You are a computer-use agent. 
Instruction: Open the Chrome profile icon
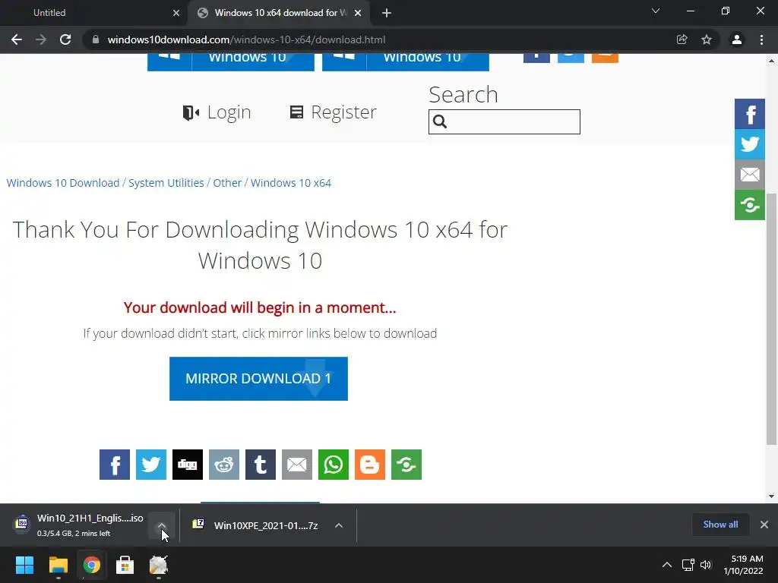pyautogui.click(x=737, y=39)
